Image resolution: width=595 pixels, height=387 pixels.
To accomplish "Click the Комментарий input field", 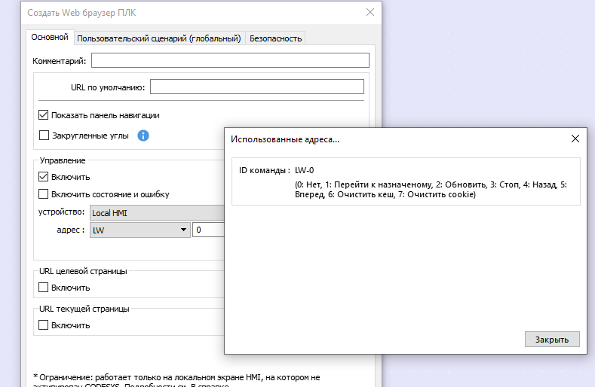I will [x=230, y=60].
